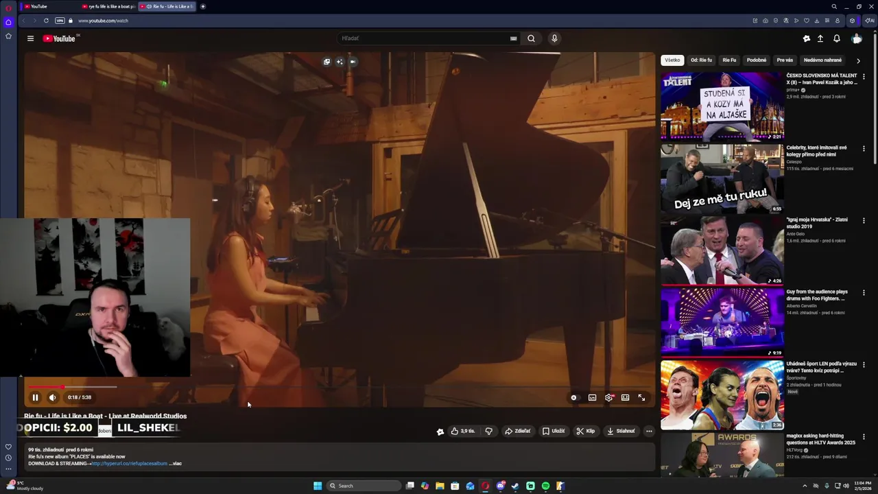The width and height of the screenshot is (878, 494).
Task: Open browser downloads icon in toolbar
Action: click(817, 21)
